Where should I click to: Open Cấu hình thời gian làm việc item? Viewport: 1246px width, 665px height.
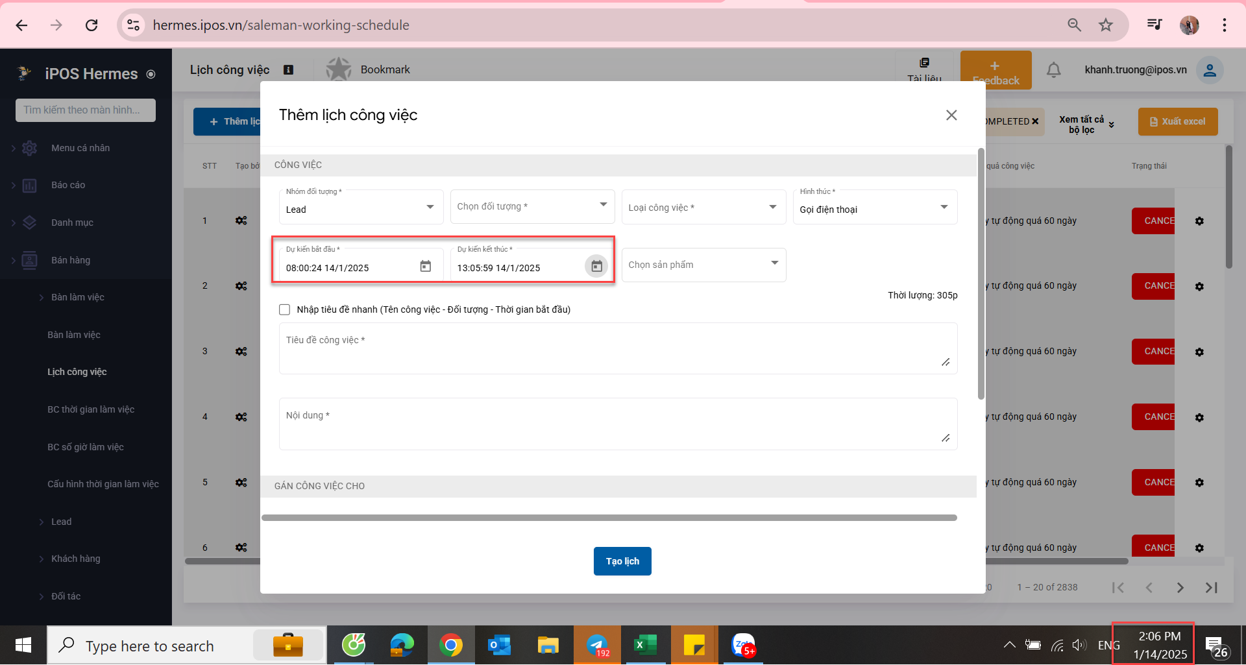103,484
